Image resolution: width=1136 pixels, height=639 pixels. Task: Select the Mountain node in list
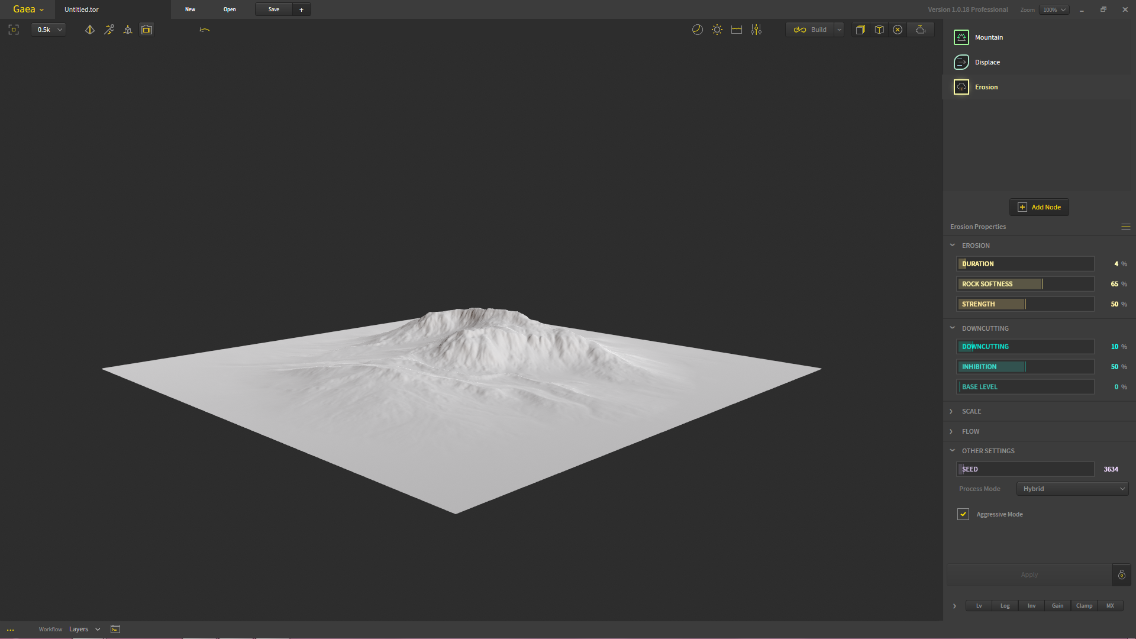tap(989, 37)
